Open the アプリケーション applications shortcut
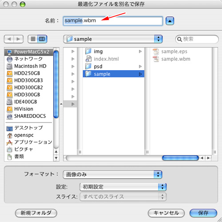 pos(29,142)
